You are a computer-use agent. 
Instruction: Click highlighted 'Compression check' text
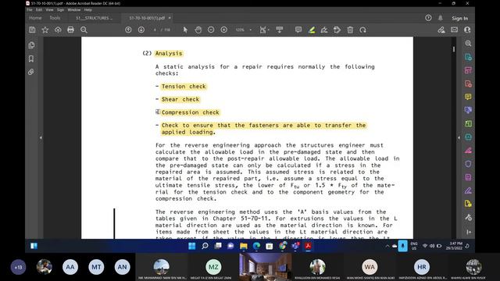tap(191, 112)
